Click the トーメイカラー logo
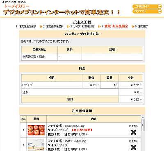The width and height of the screenshot is (164, 151). [x=17, y=6]
